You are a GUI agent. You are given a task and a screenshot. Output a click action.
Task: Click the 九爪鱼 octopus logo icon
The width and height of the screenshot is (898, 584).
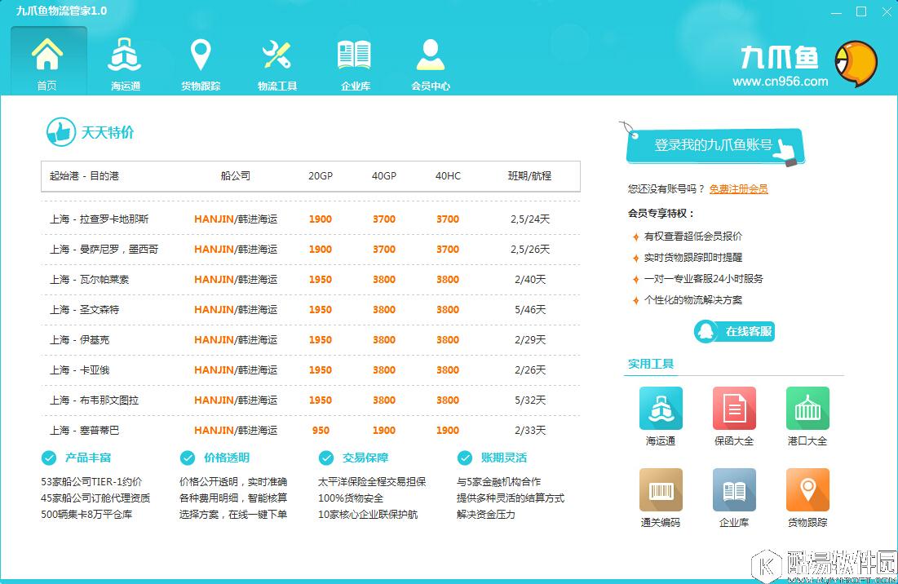[856, 62]
